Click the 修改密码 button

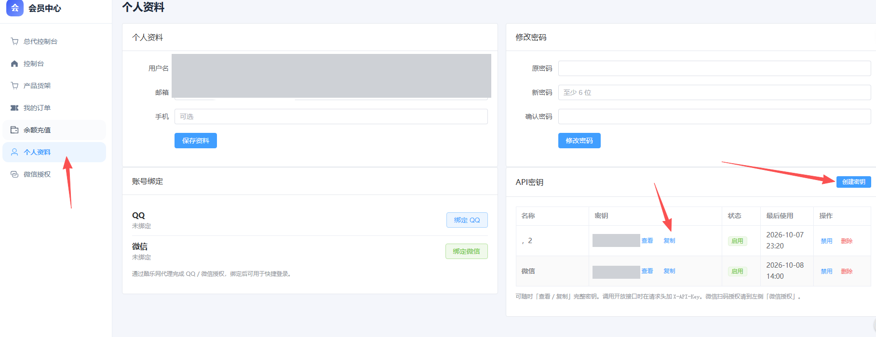click(x=580, y=141)
